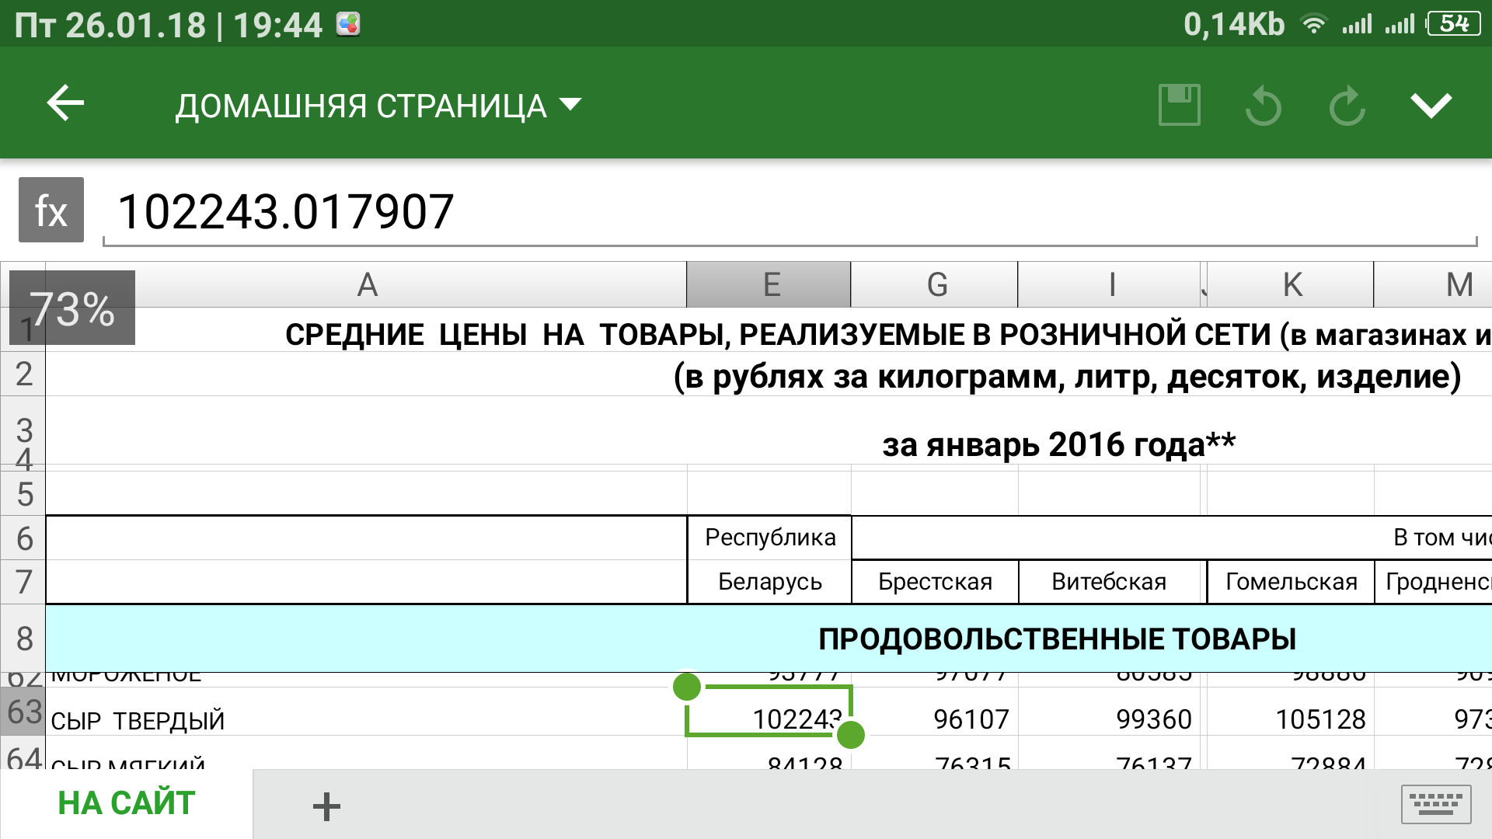The width and height of the screenshot is (1492, 839).
Task: Tap the fx function button
Action: tap(51, 211)
